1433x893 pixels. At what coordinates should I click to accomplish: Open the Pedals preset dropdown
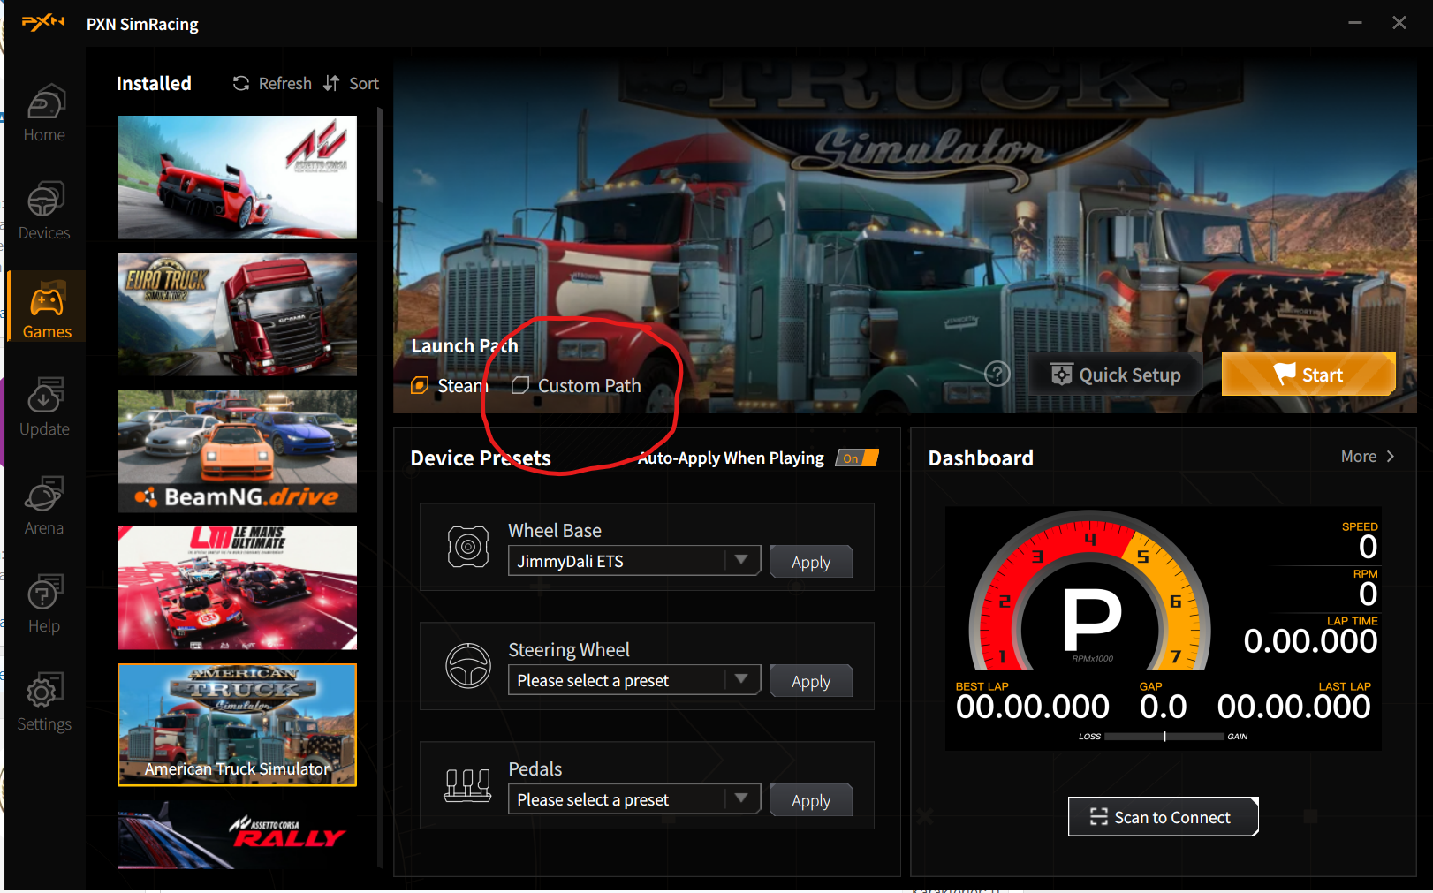634,799
